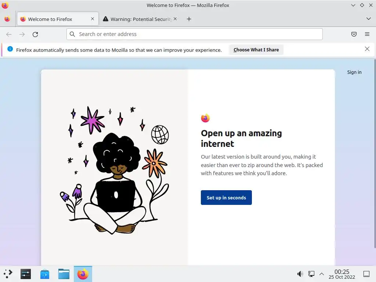Viewport: 376px width, 282px height.
Task: Open System Settings from the taskbar
Action: [x=26, y=274]
